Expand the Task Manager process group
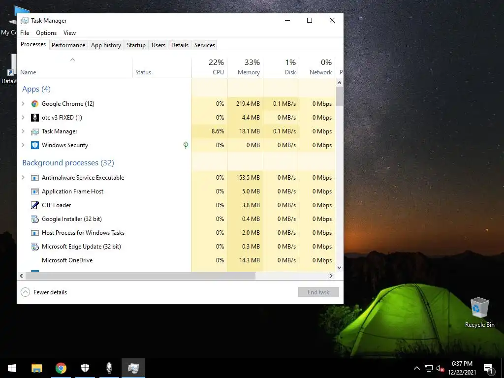The image size is (504, 378). 23,131
